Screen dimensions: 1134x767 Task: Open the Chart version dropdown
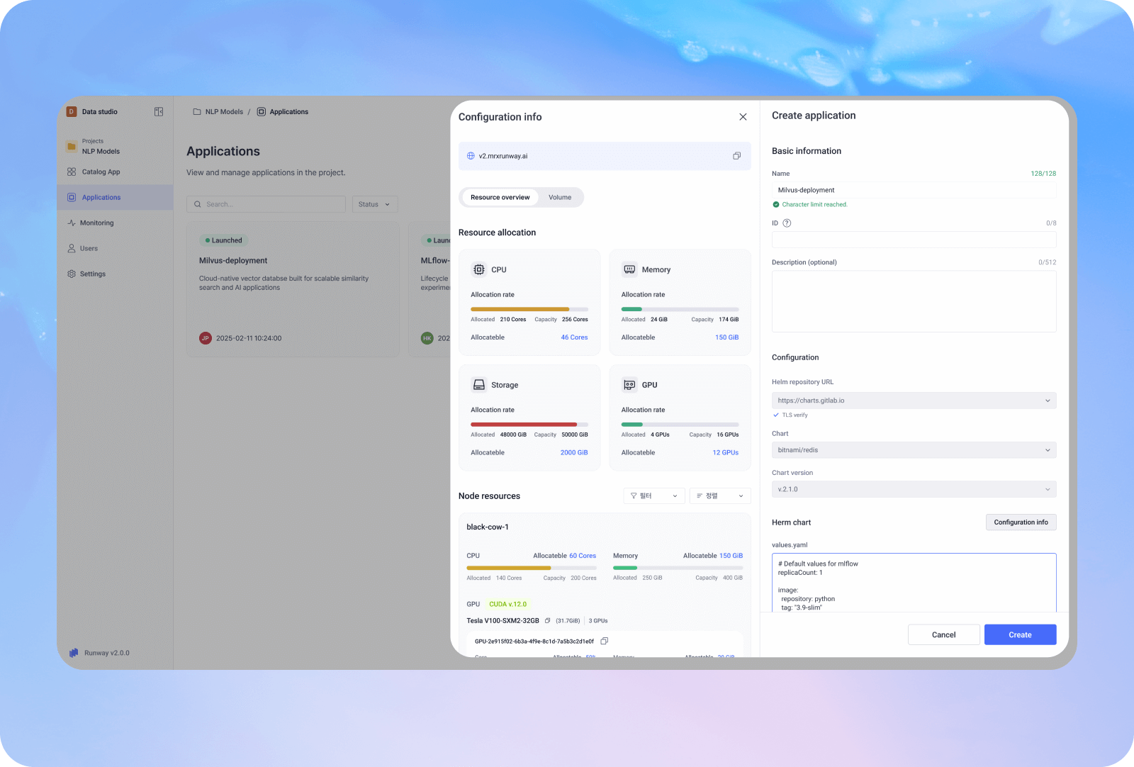914,489
